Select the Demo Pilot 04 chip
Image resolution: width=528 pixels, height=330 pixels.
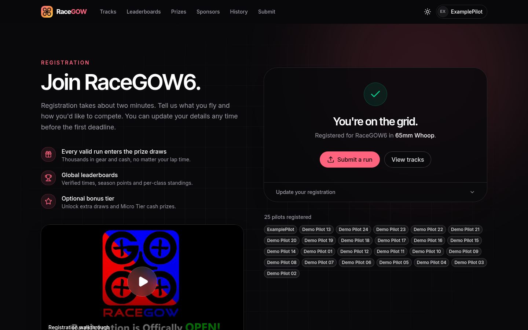432,263
